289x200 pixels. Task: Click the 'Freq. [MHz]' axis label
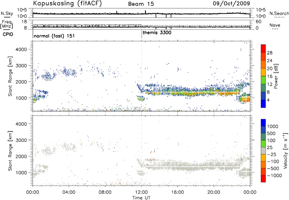(7, 24)
